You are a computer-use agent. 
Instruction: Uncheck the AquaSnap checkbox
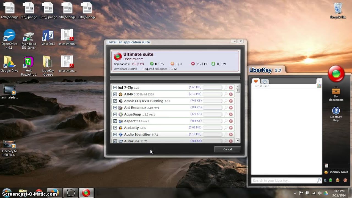click(115, 114)
